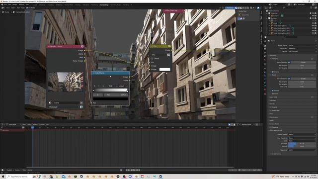The height and width of the screenshot is (179, 318).
Task: Open the outliner filter icon
Action: [x=312, y=8]
